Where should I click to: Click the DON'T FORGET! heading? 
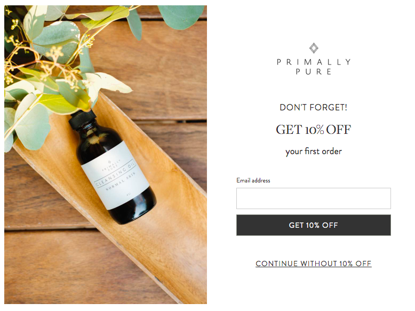coord(313,107)
